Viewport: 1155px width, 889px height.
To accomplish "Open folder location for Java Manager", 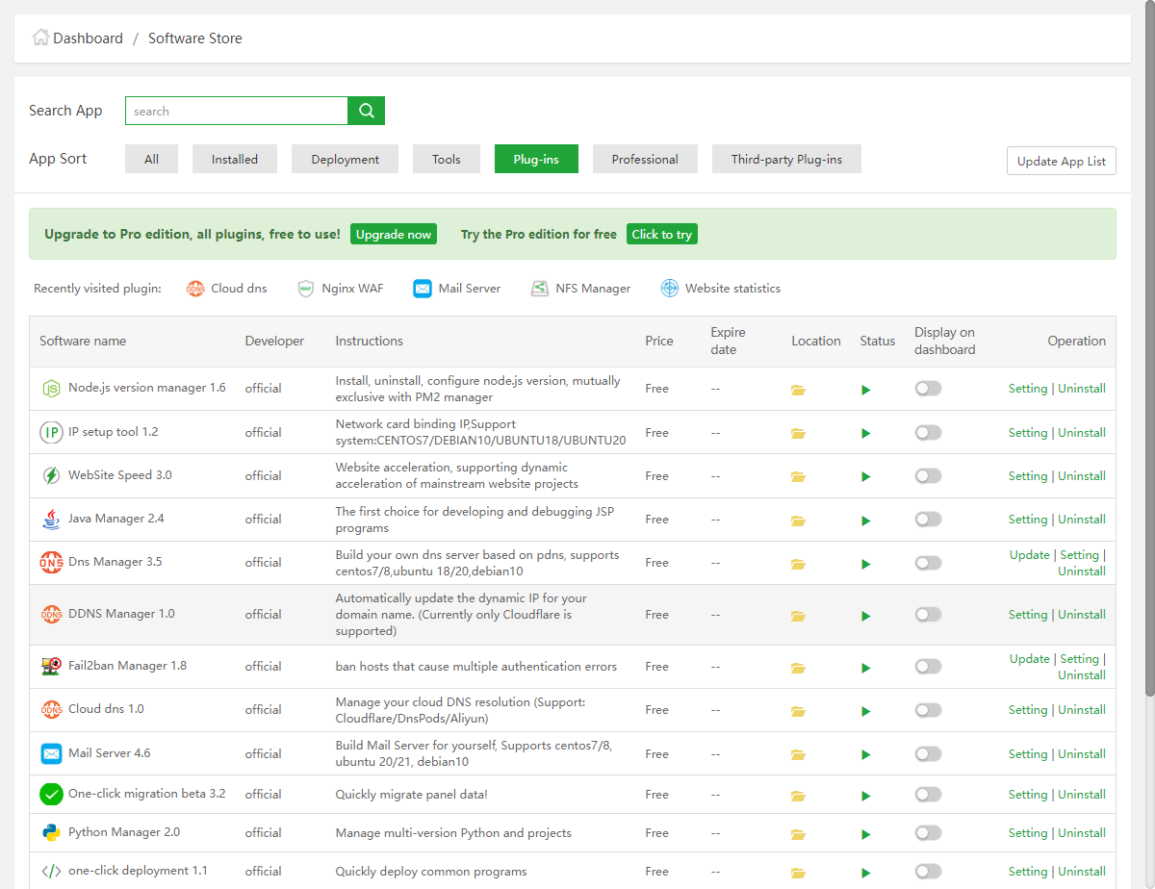I will coord(798,521).
